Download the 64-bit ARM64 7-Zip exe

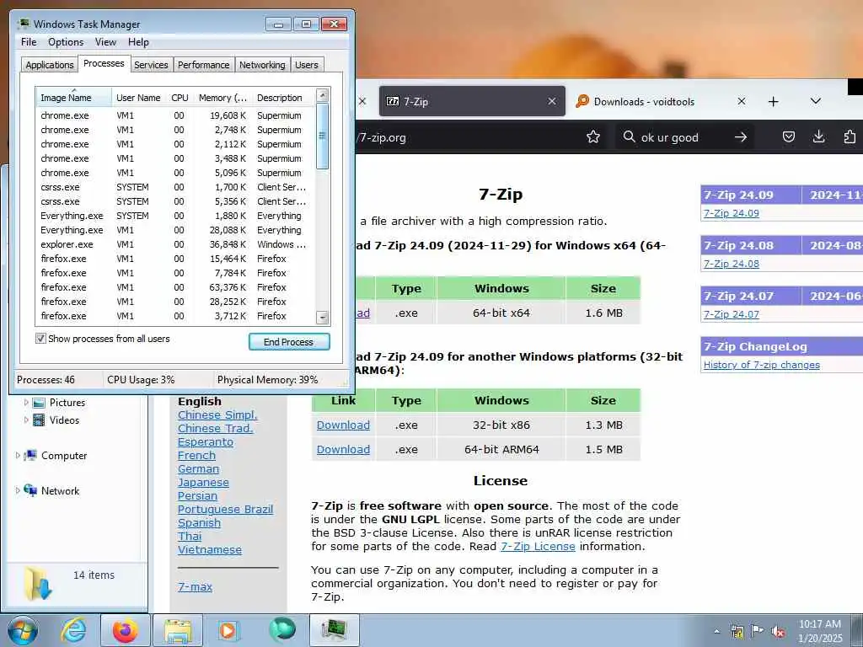(x=343, y=450)
